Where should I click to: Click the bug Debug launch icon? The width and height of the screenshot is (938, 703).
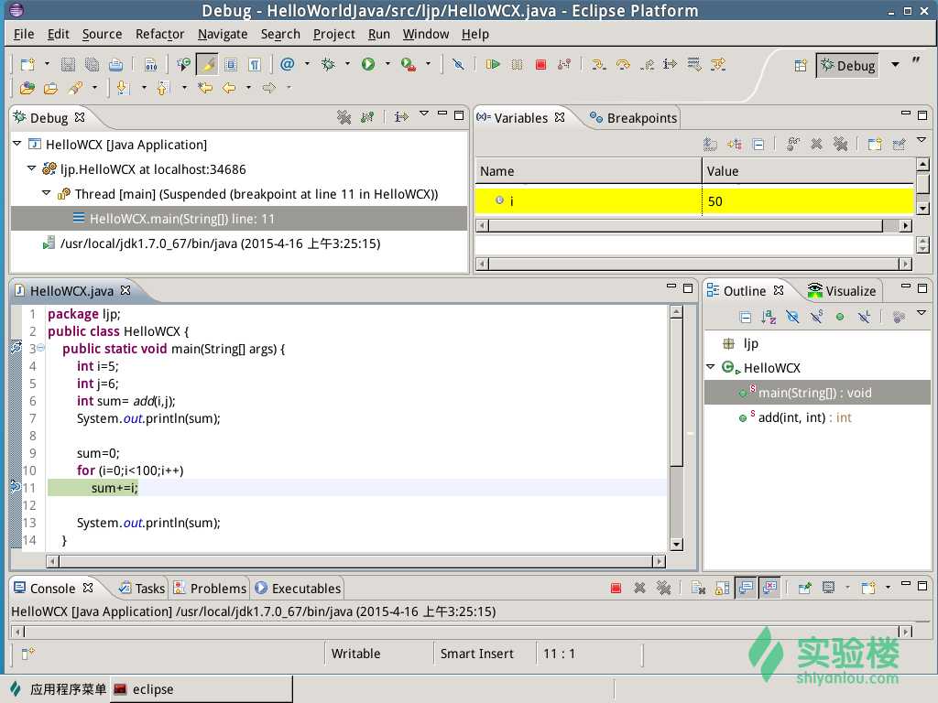coord(328,65)
